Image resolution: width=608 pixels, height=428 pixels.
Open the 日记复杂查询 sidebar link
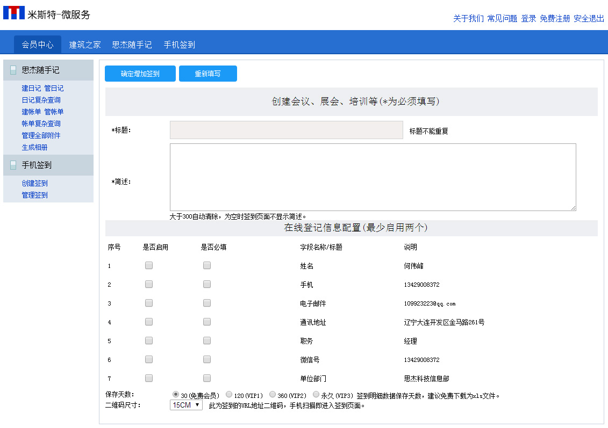(41, 99)
